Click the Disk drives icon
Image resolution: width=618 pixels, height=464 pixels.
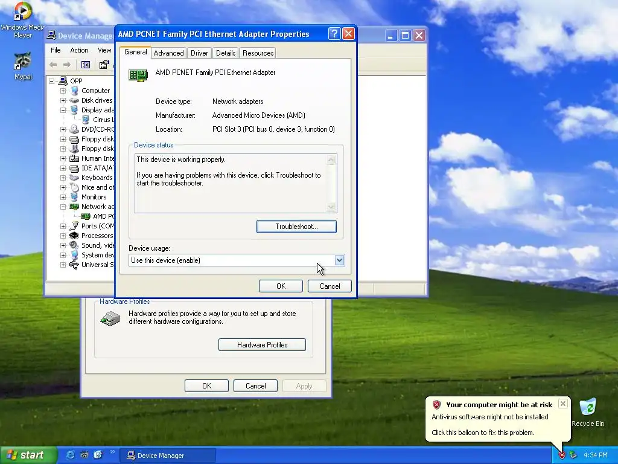pyautogui.click(x=74, y=100)
